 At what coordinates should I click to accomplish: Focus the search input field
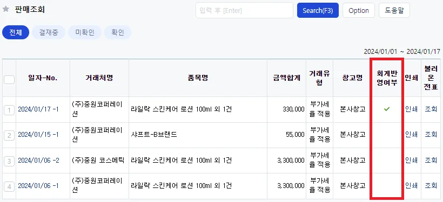click(244, 10)
